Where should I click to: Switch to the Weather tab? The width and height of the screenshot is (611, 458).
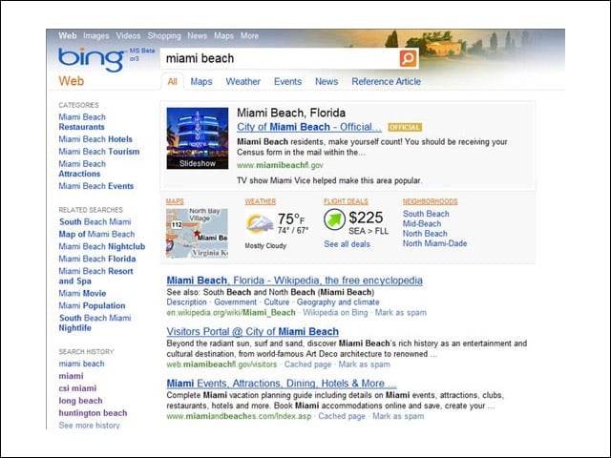tap(243, 81)
